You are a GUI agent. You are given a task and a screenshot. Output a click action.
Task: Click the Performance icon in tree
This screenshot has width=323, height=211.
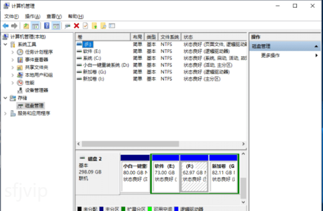pyautogui.click(x=20, y=83)
